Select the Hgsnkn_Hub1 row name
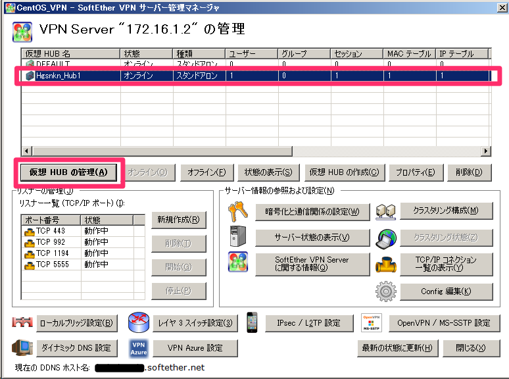Image resolution: width=509 pixels, height=379 pixels. pyautogui.click(x=58, y=76)
